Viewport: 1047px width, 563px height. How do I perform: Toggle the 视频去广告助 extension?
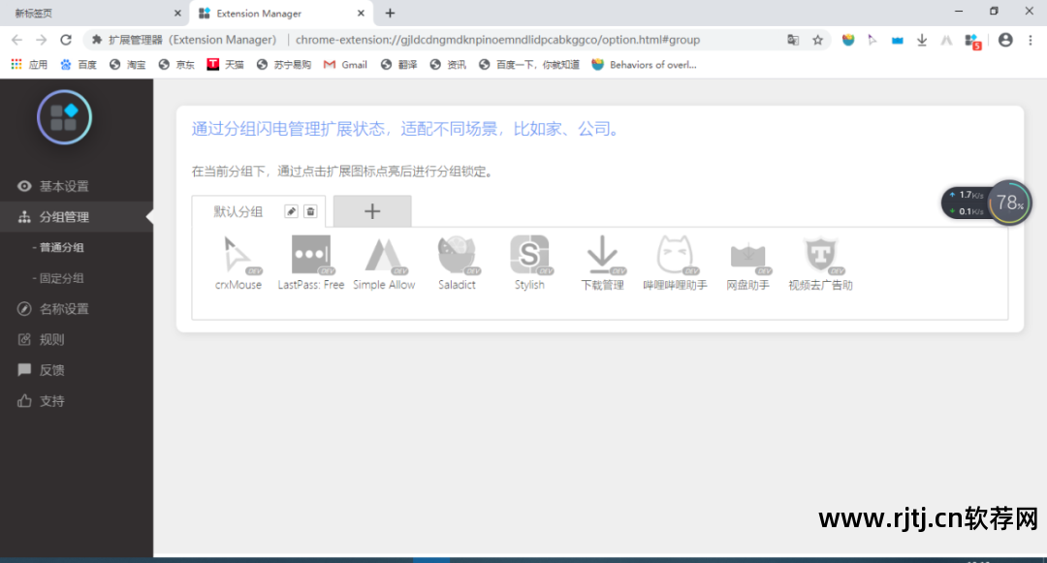coord(820,255)
